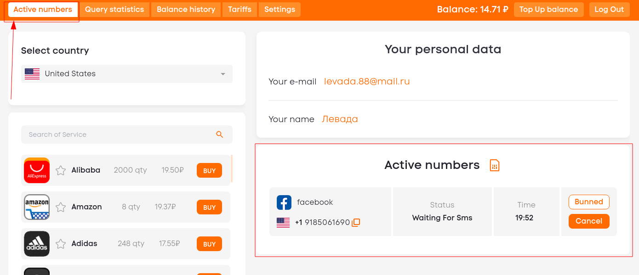Focus the Search of Service field
This screenshot has height=275, width=639.
coord(127,135)
